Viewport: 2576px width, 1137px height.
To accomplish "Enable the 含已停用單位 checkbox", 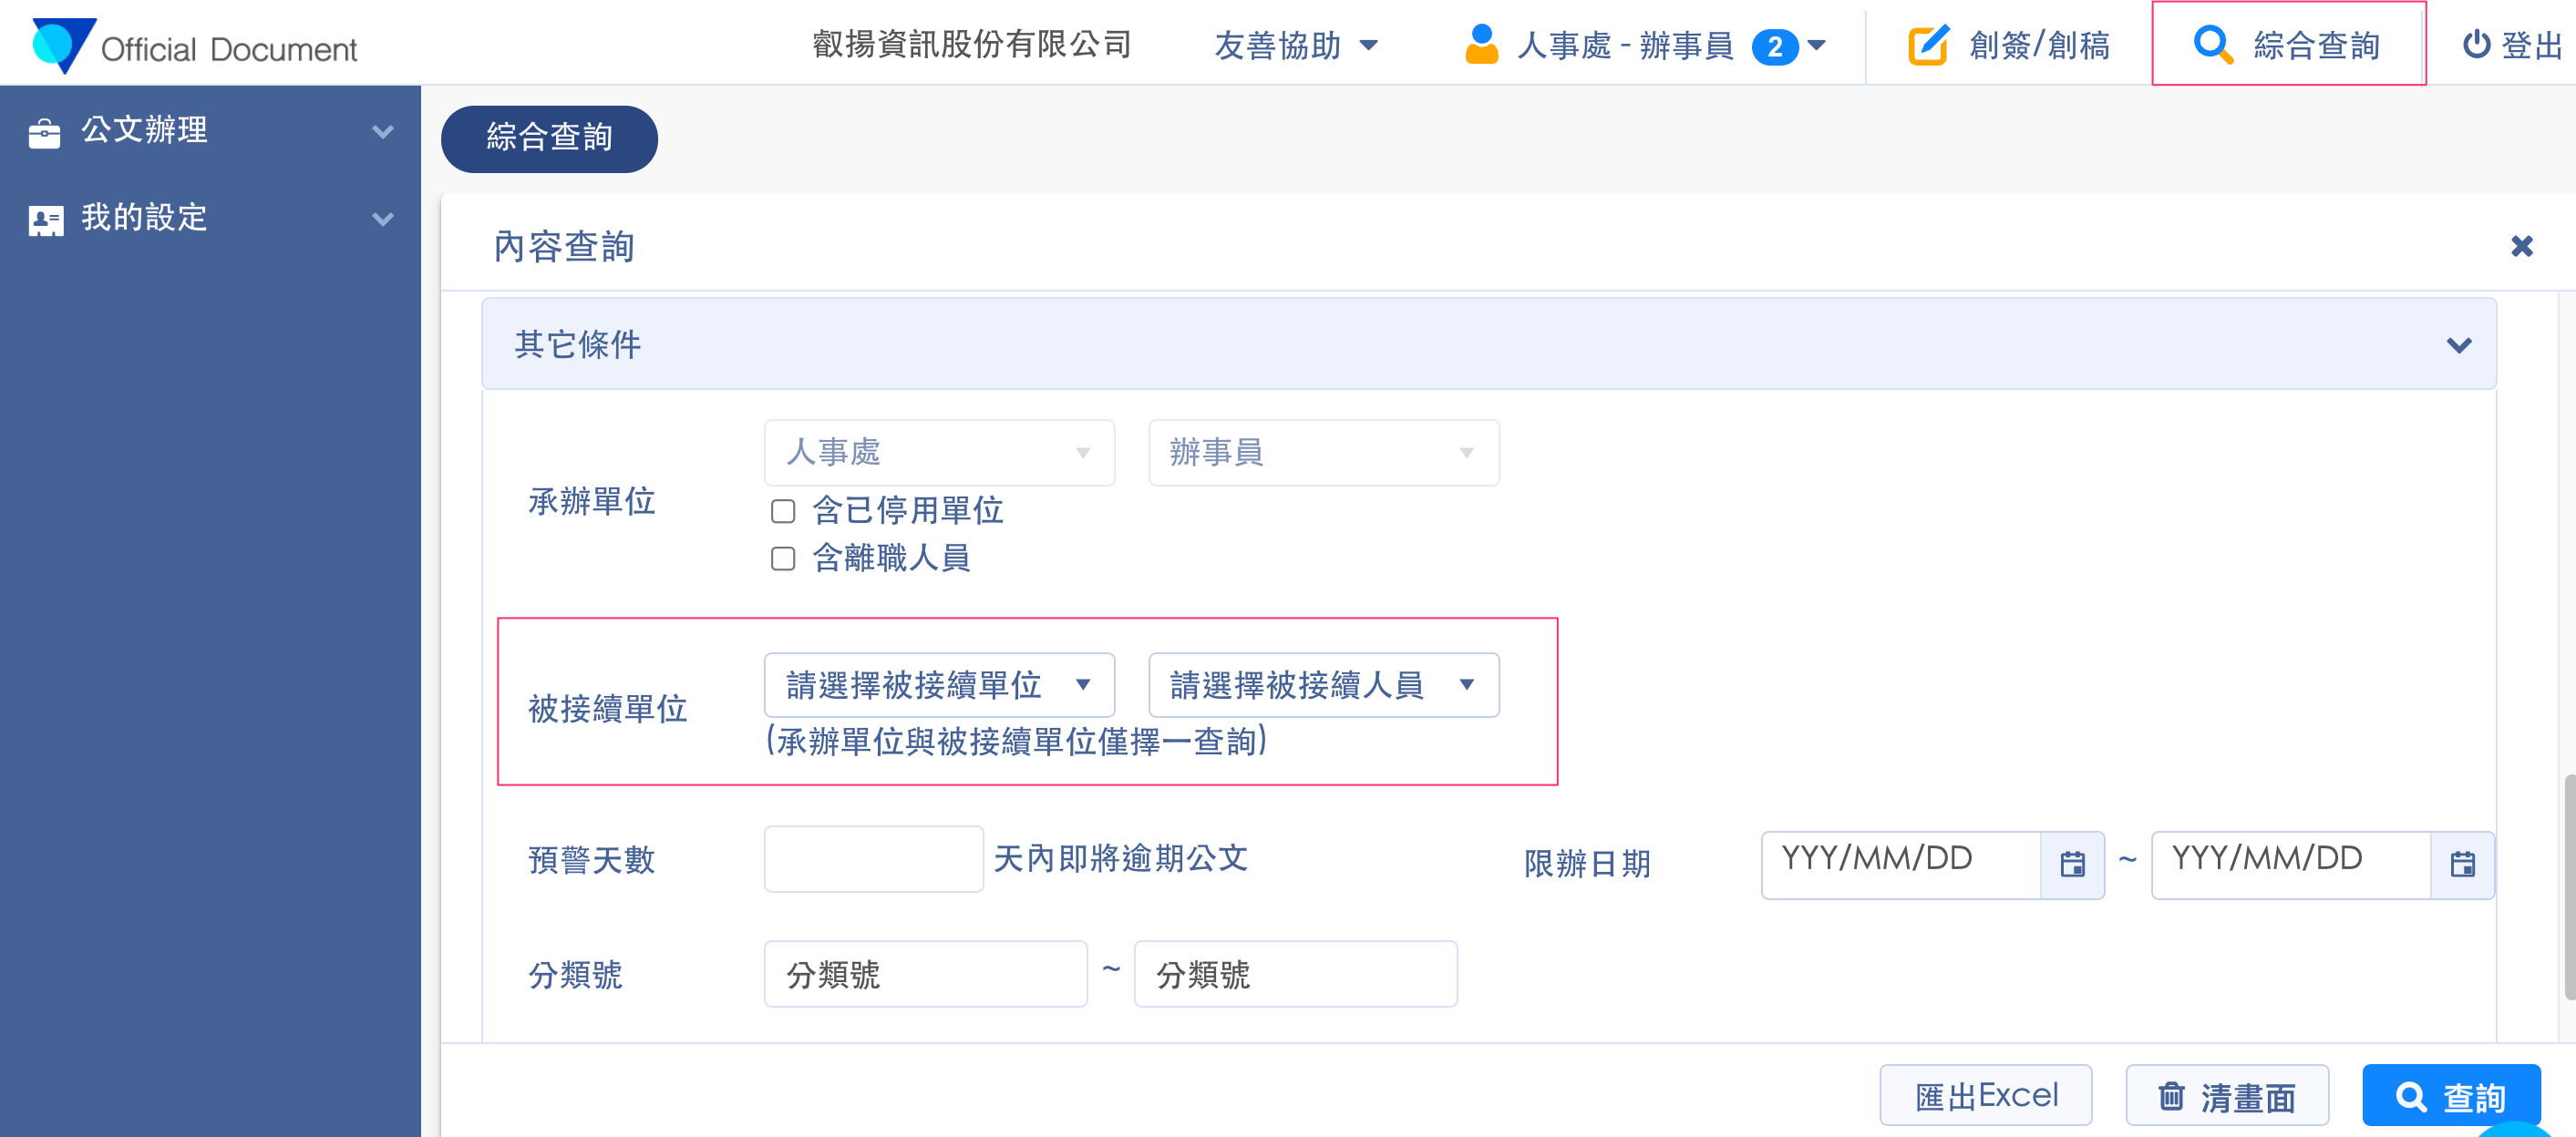I will tap(783, 511).
